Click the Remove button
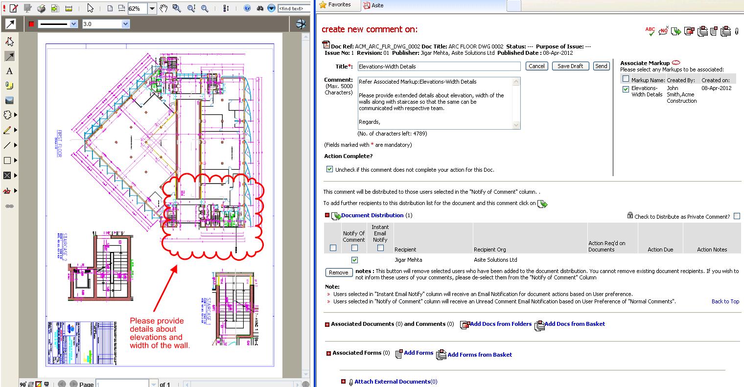 tap(338, 273)
